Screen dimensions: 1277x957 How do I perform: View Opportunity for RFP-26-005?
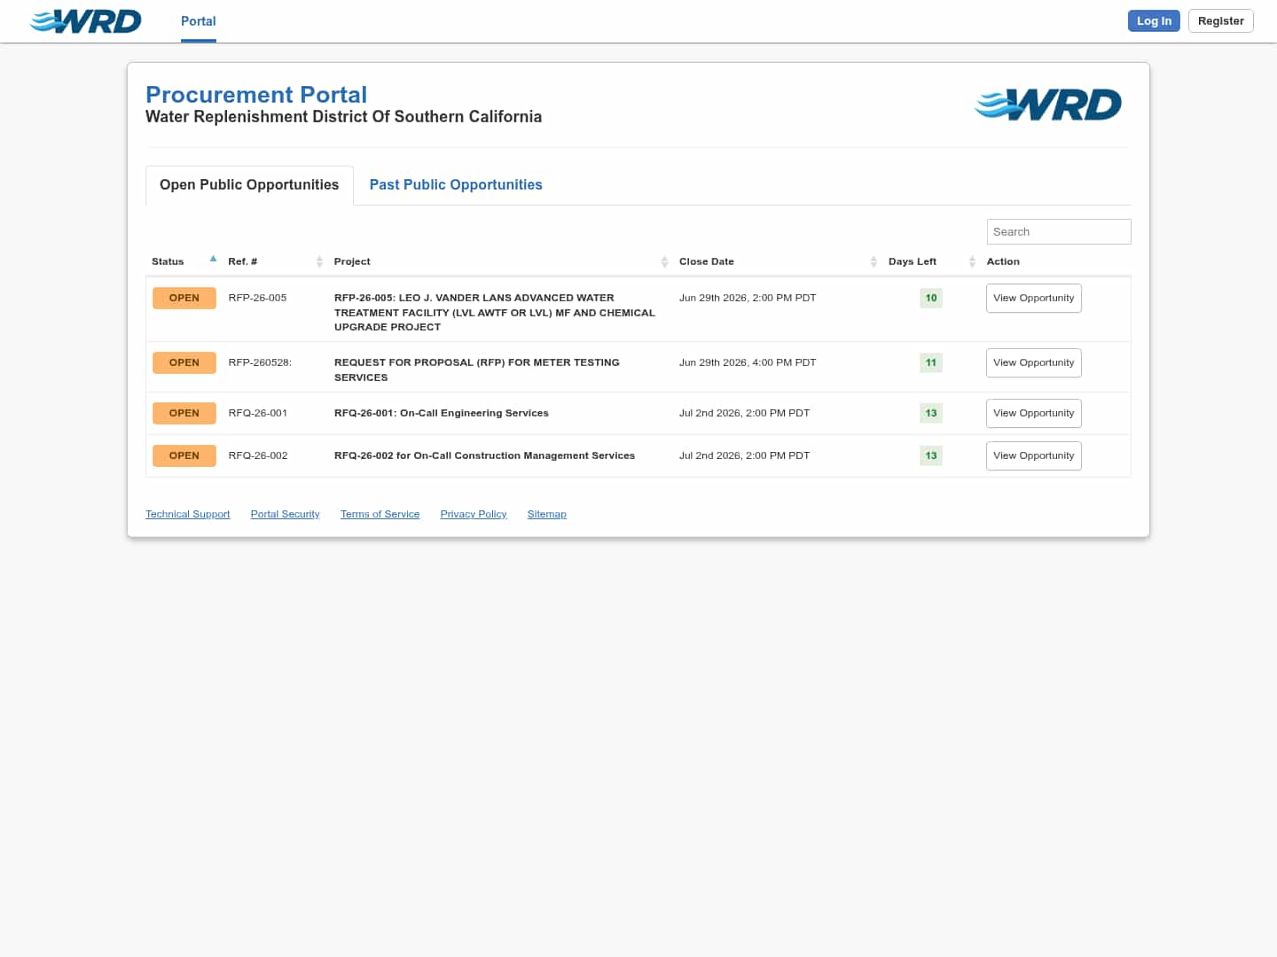tap(1034, 299)
